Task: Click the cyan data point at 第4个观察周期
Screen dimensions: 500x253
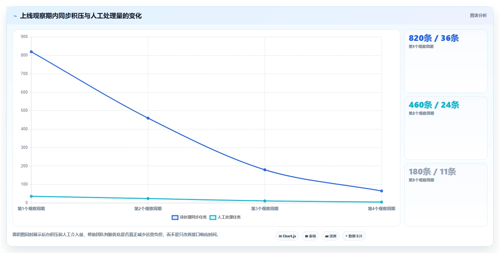Action: [381, 202]
